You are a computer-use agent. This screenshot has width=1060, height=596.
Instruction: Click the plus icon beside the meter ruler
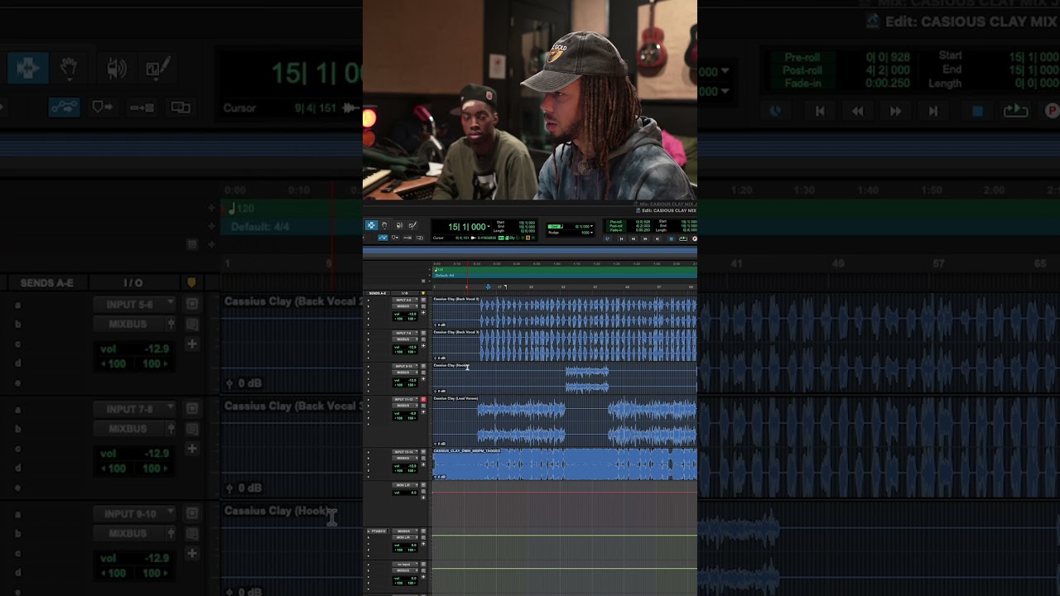(x=429, y=276)
